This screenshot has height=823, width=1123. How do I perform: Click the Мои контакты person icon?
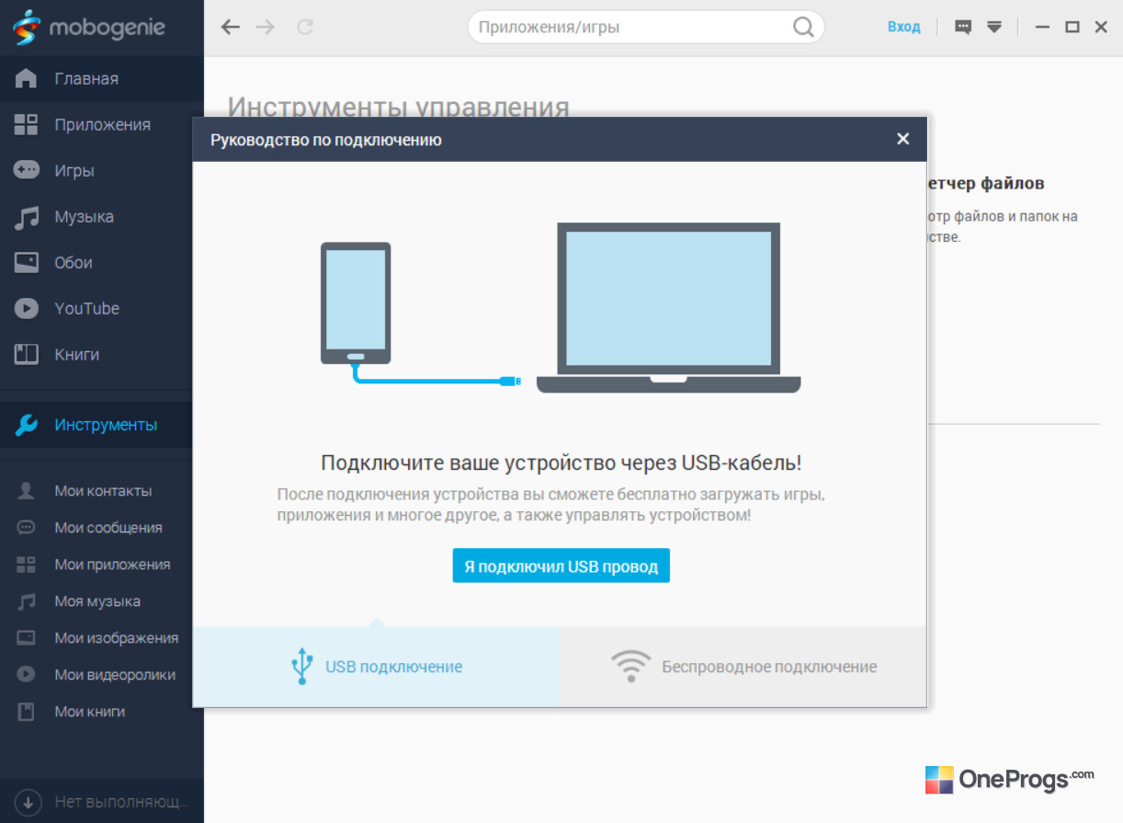26,491
